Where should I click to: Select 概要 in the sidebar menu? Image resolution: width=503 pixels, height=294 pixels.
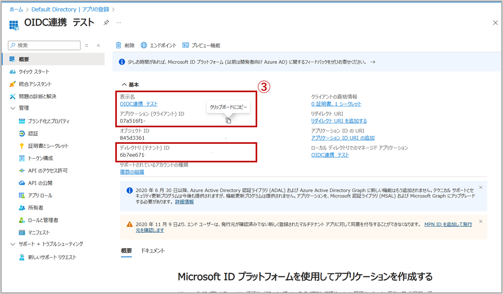[53, 59]
